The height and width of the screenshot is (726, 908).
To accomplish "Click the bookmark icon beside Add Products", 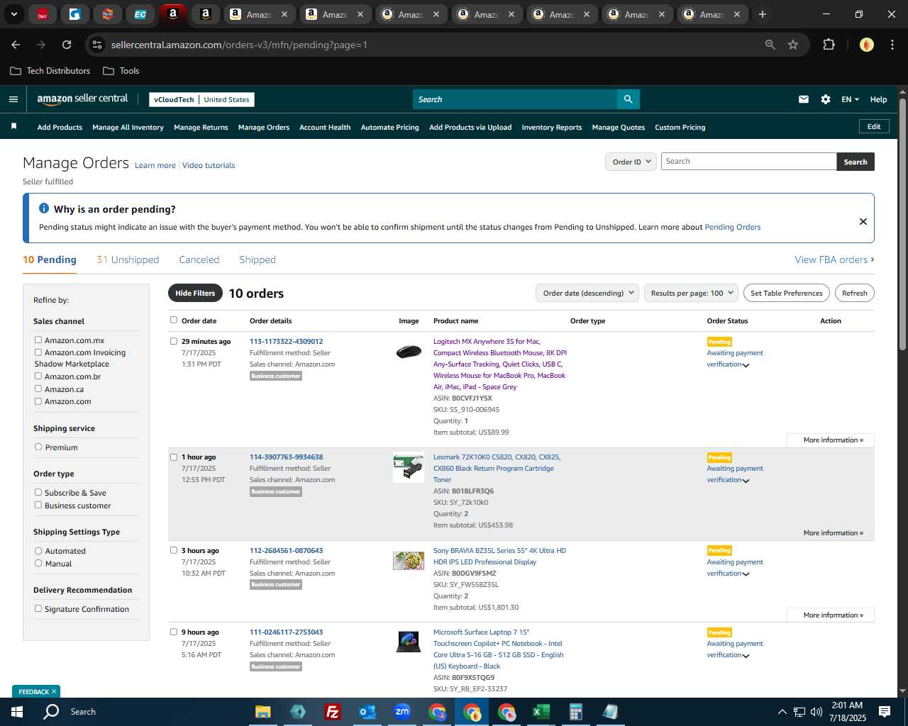I will [13, 126].
